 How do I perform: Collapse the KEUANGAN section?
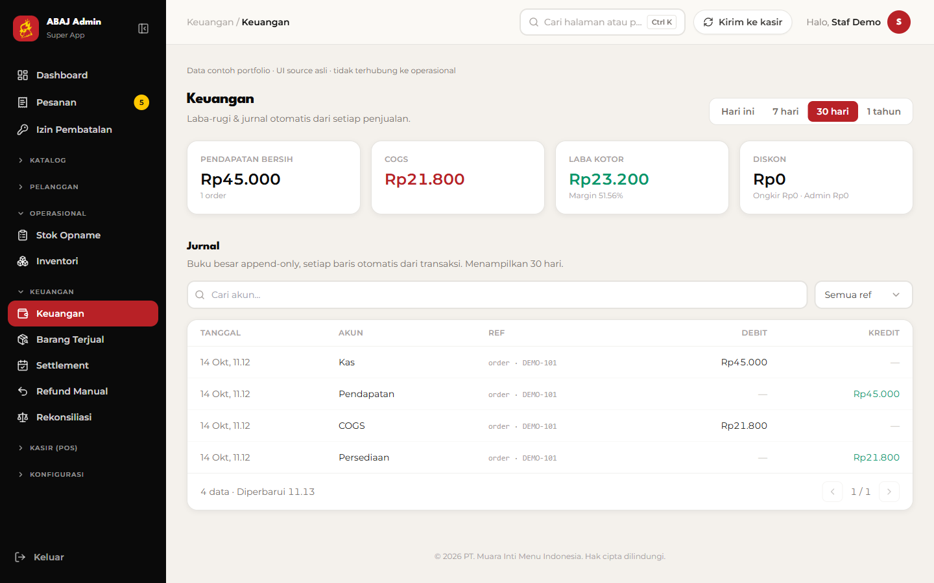[83, 291]
